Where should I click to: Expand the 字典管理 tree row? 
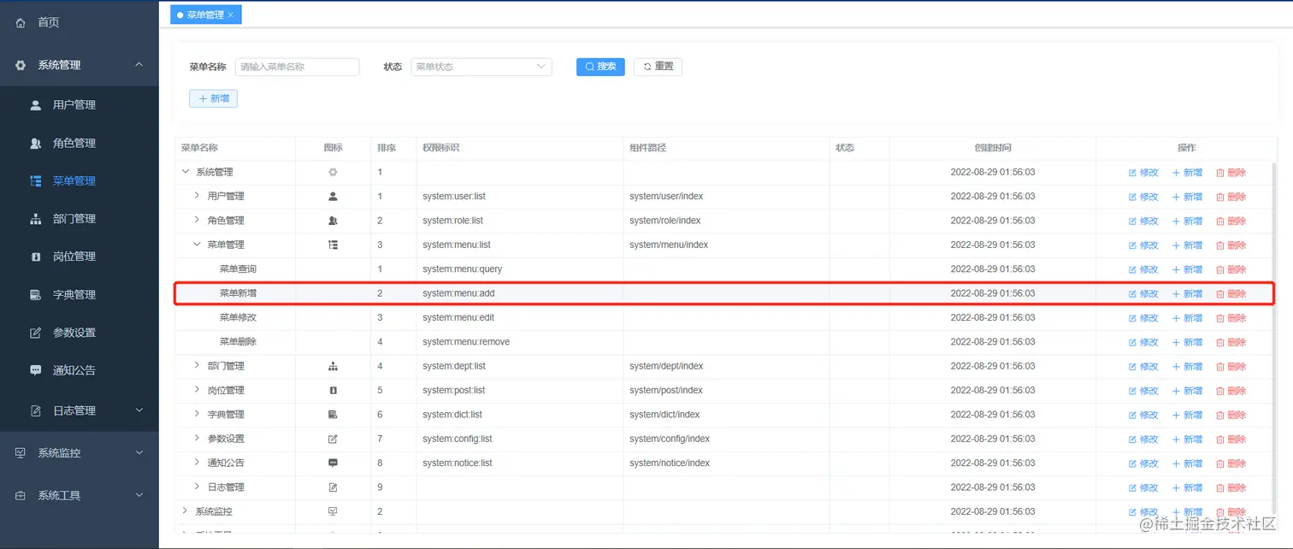pyautogui.click(x=198, y=414)
